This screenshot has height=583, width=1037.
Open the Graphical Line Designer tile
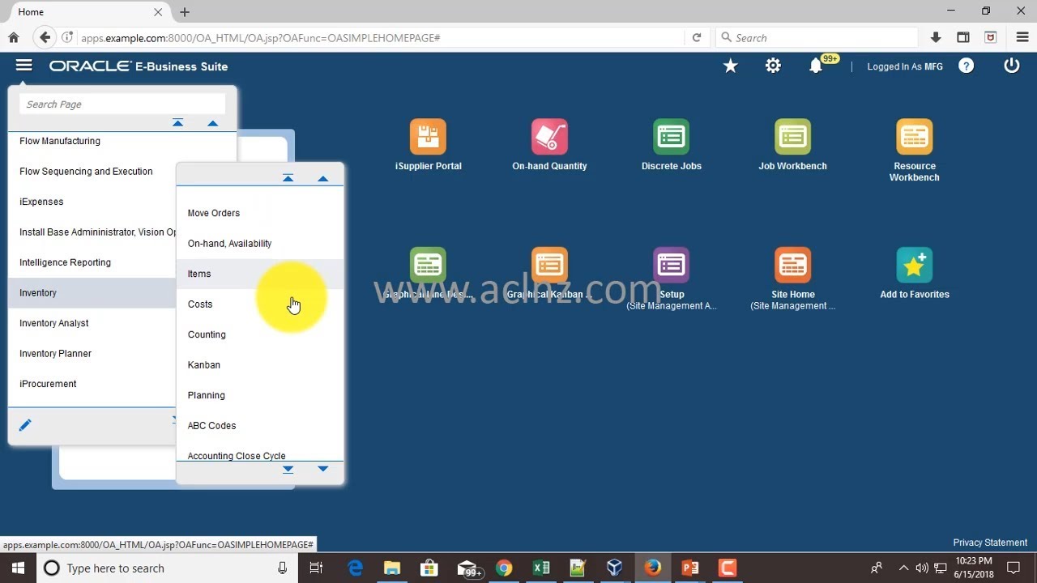coord(428,266)
